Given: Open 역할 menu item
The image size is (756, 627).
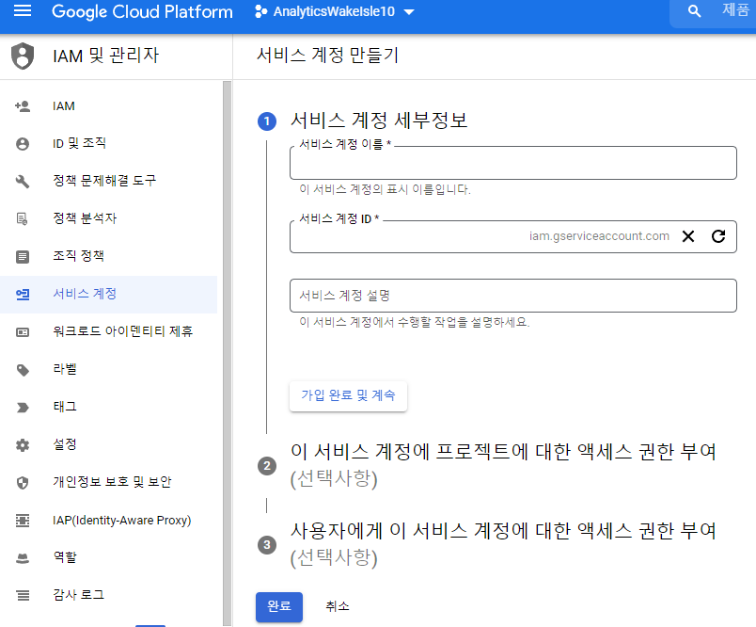Looking at the screenshot, I should 65,557.
